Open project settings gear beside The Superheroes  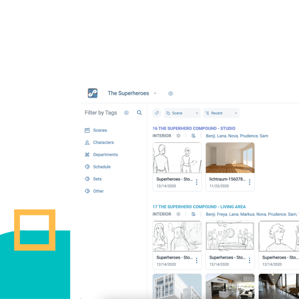171,93
